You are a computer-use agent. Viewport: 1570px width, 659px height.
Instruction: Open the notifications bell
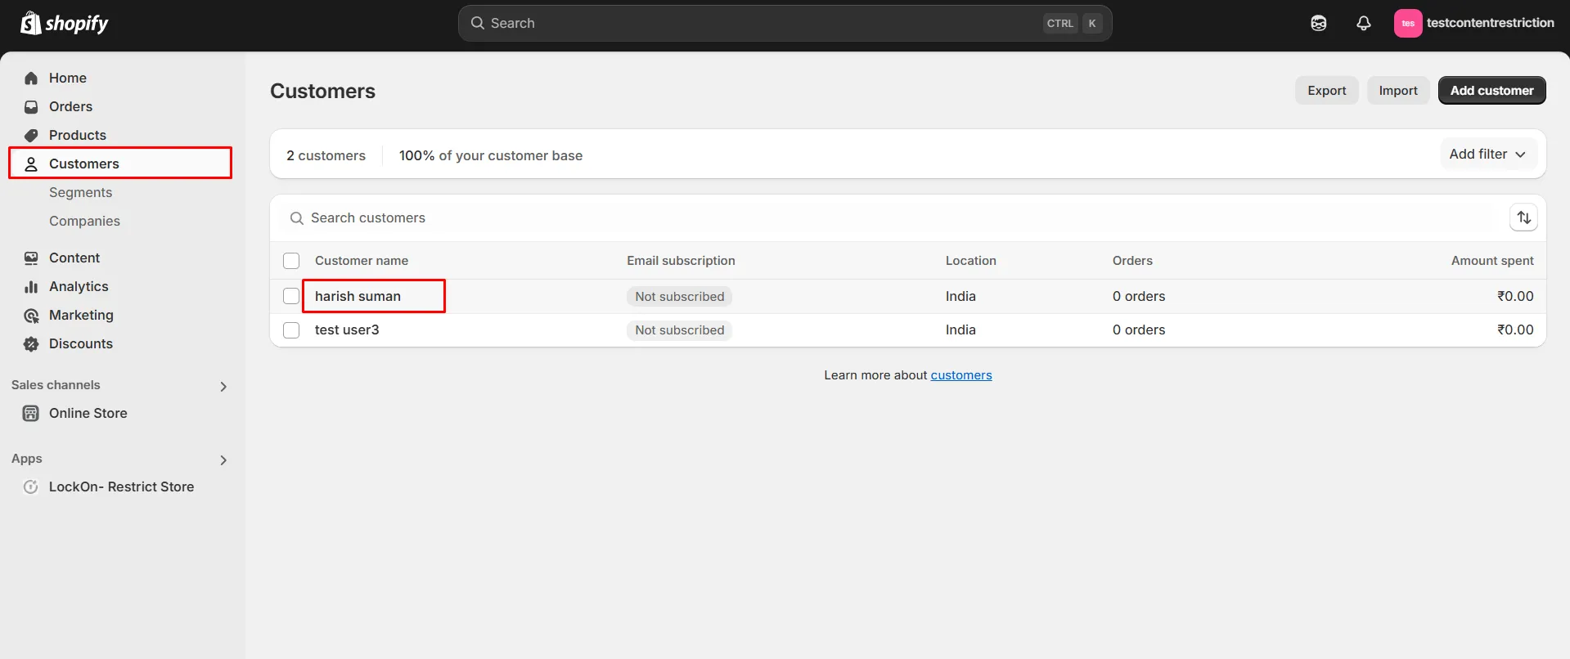(1364, 23)
